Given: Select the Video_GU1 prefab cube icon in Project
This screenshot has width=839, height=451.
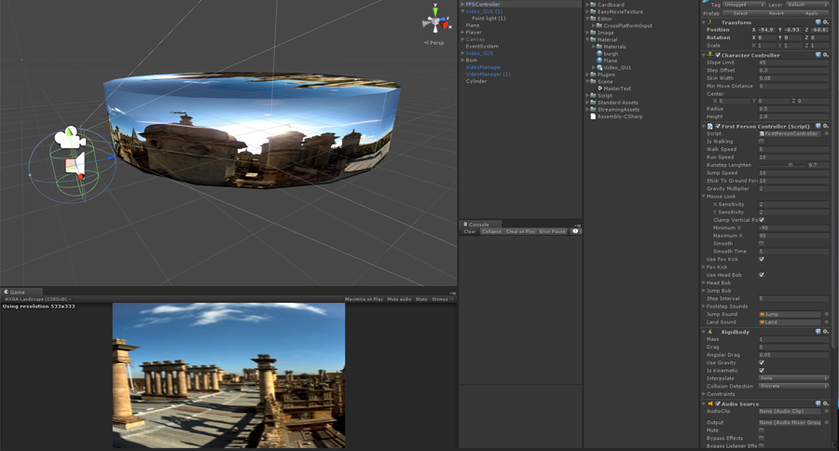Looking at the screenshot, I should (x=599, y=67).
